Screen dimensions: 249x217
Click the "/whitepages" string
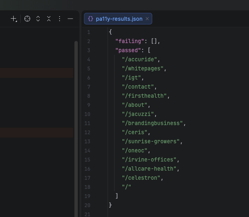click(x=143, y=68)
